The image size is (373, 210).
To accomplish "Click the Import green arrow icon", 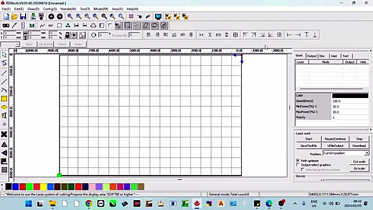I will coord(33,16).
